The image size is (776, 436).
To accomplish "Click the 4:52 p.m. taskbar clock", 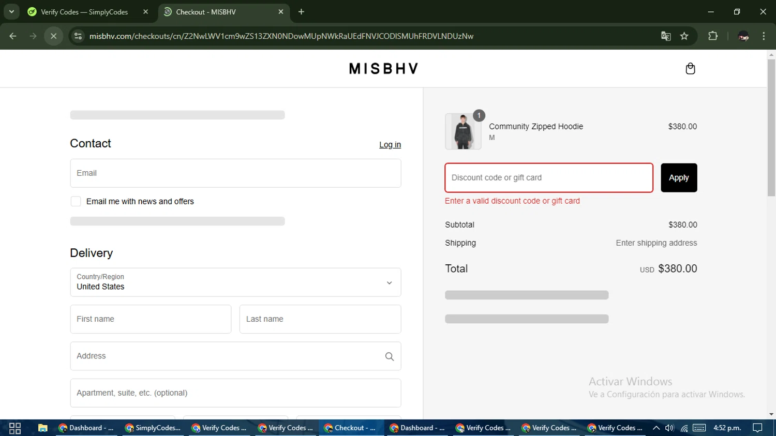I will 727,428.
